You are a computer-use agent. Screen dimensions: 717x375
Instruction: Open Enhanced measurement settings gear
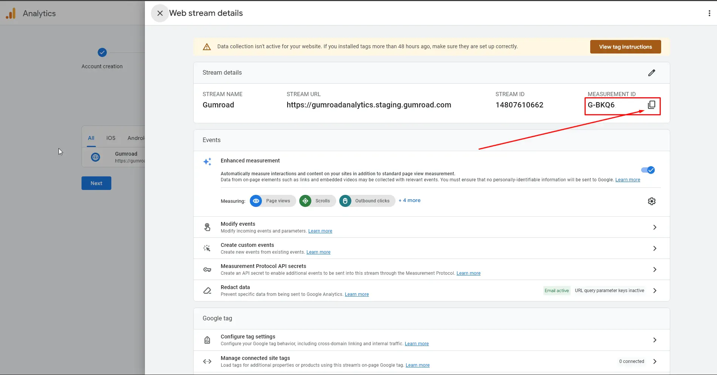click(x=652, y=201)
